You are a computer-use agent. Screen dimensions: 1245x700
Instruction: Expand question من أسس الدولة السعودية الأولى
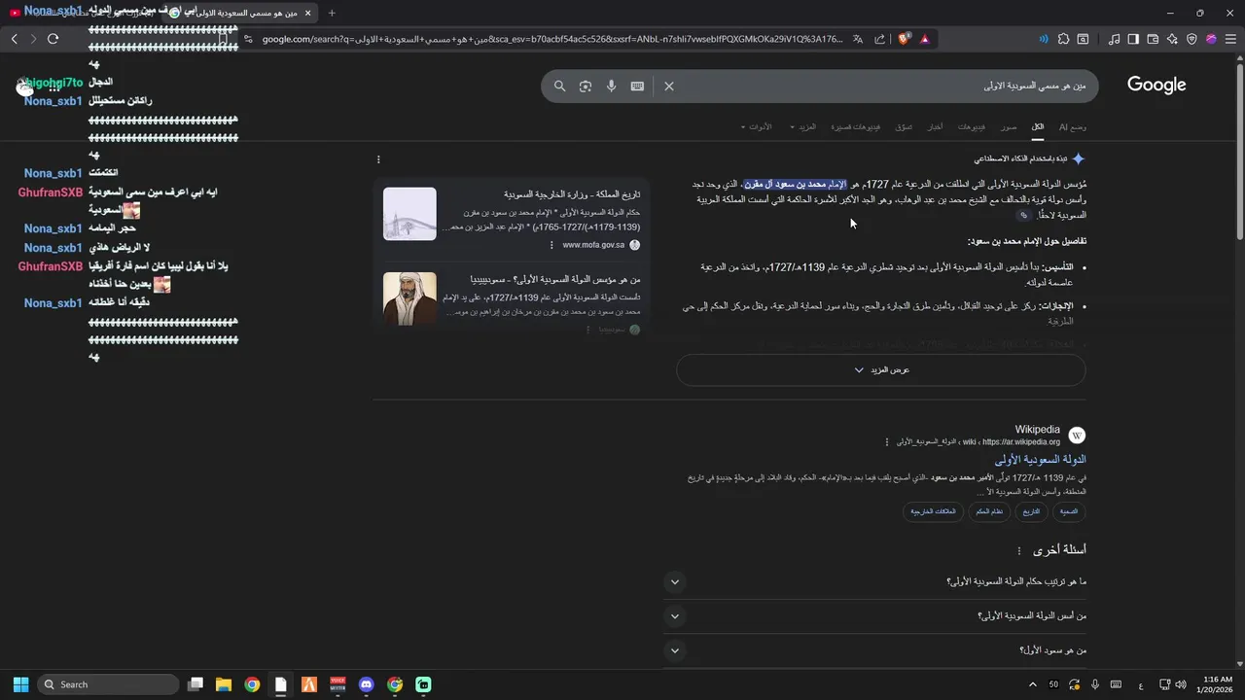pyautogui.click(x=874, y=616)
